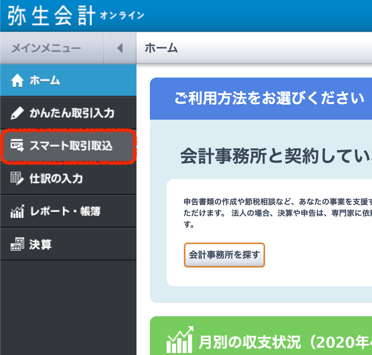Click the chart icon in the 月別の収支状況 header
372x355 pixels.
180,341
